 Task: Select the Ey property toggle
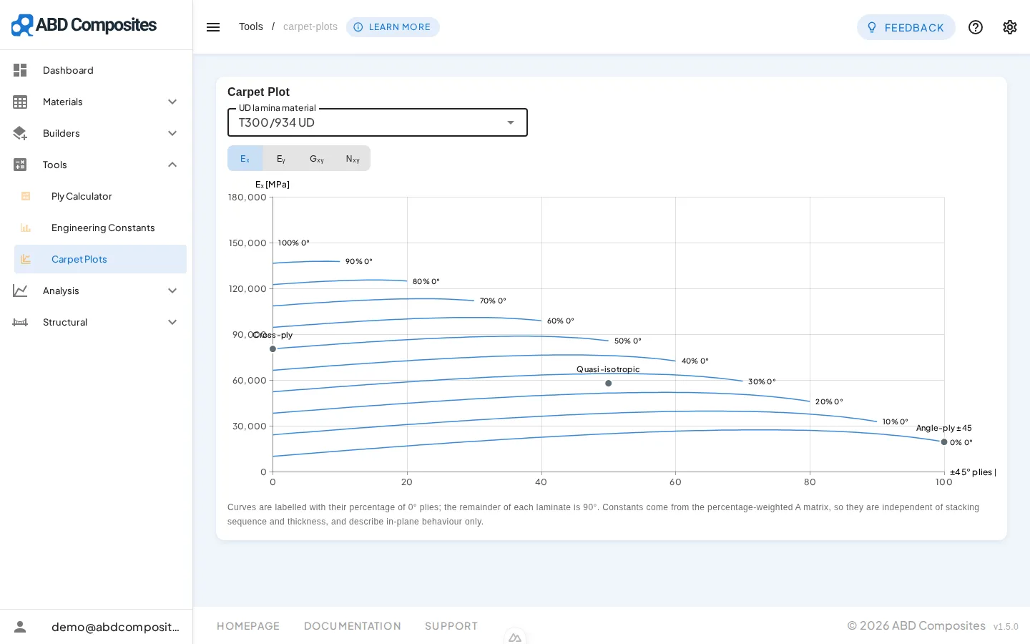click(x=281, y=158)
